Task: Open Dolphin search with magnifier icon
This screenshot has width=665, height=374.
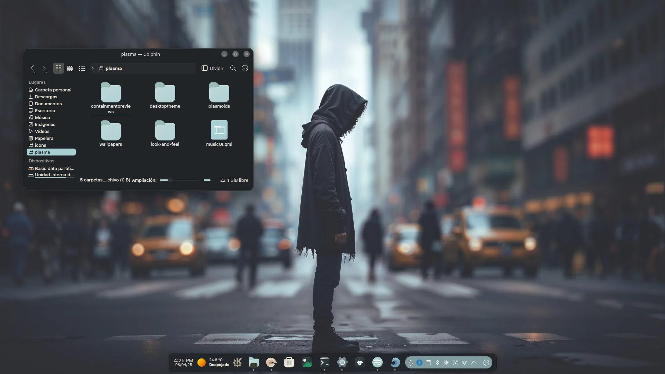Action: pos(233,68)
